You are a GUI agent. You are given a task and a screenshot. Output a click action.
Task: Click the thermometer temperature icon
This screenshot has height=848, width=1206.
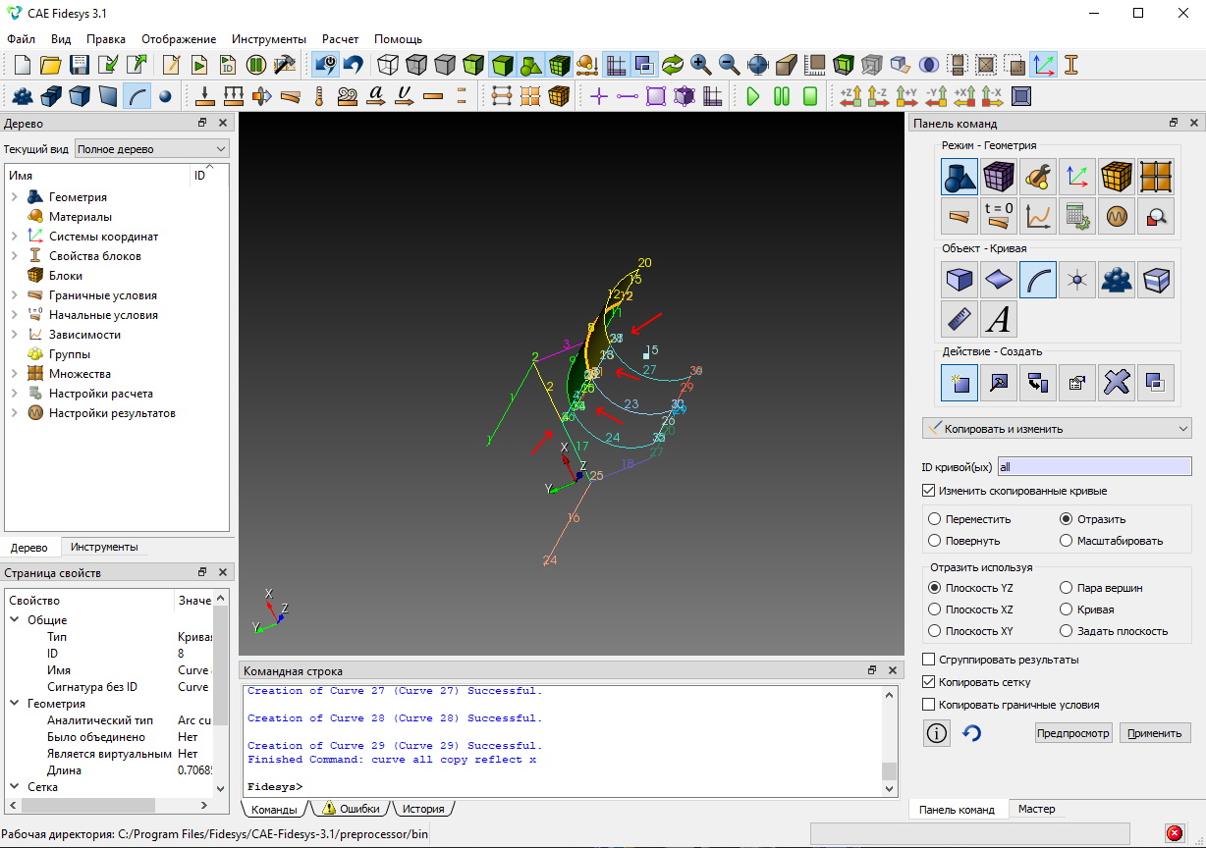click(x=319, y=96)
